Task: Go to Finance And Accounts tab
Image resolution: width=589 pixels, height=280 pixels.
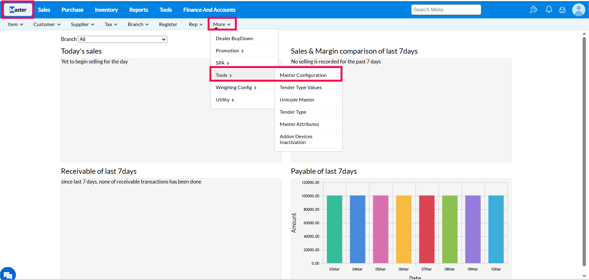Action: tap(209, 10)
